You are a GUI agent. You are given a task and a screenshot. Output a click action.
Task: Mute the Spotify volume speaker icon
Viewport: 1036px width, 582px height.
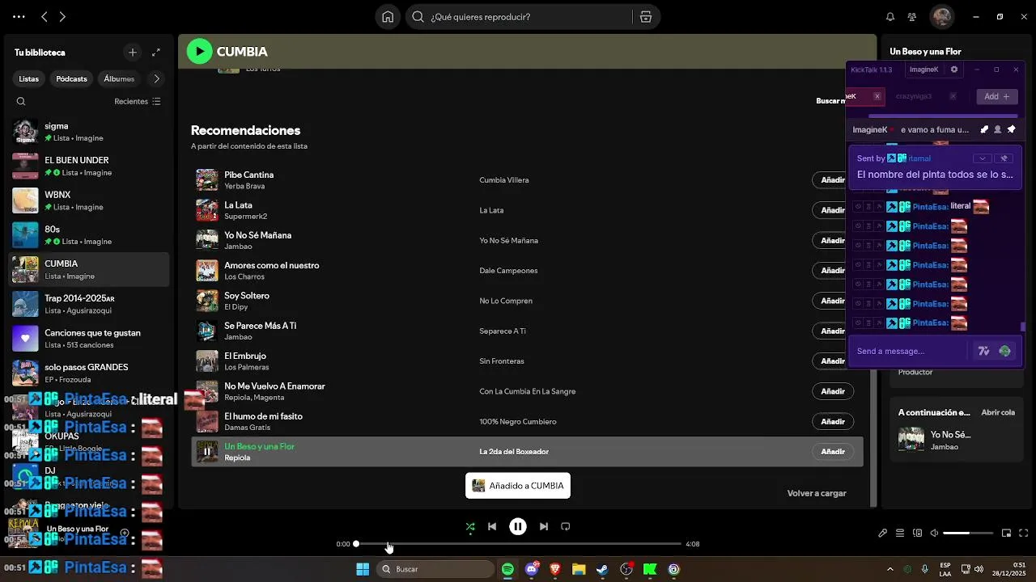(x=934, y=533)
